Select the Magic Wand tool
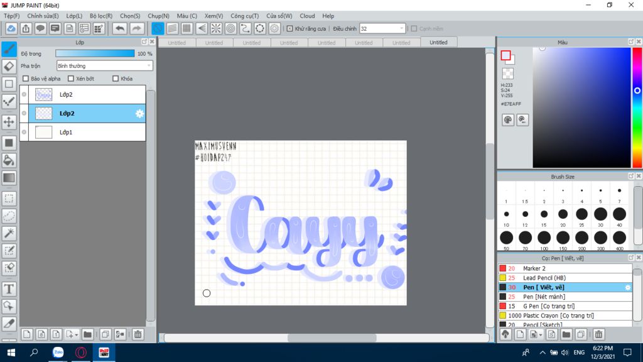Screen dimensions: 643x362 9,233
